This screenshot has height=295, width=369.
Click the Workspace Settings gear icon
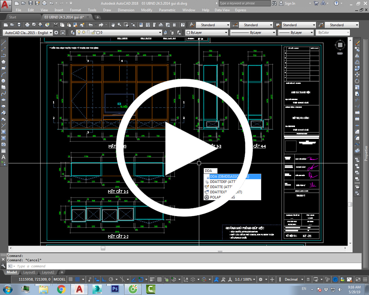point(56,33)
